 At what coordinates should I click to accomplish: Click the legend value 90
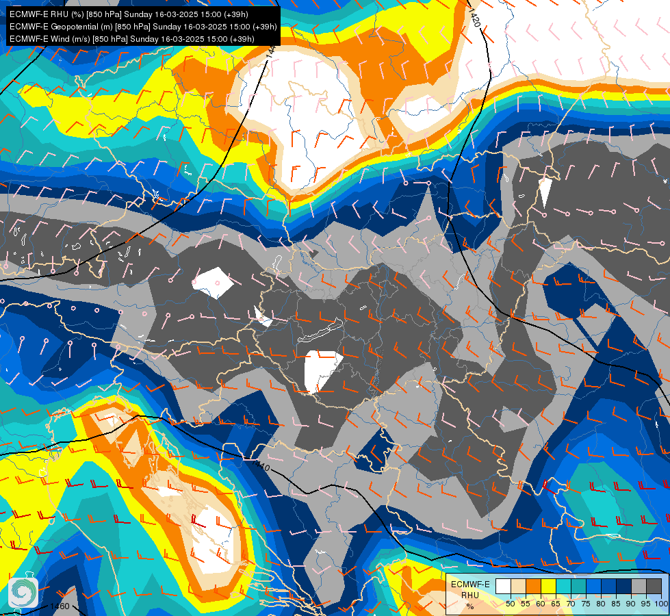pyautogui.click(x=631, y=604)
